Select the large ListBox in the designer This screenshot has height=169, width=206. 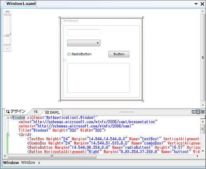(x=98, y=78)
